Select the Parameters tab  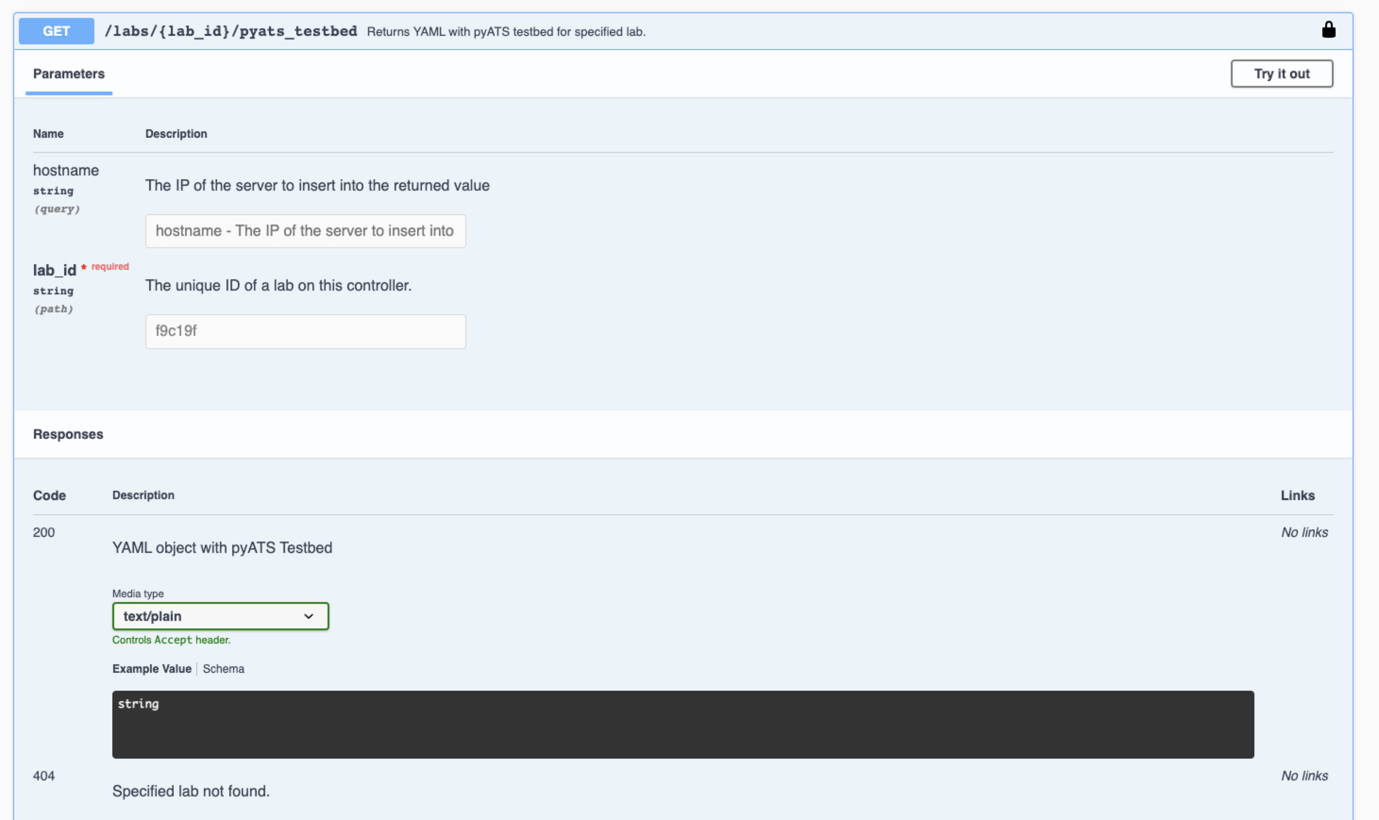pos(68,74)
